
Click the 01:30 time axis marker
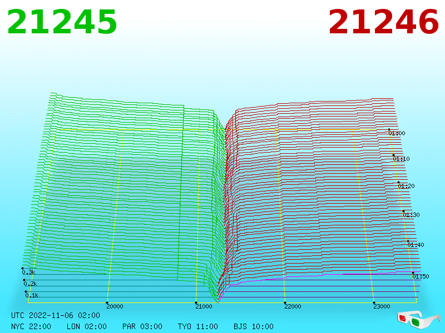coord(411,215)
